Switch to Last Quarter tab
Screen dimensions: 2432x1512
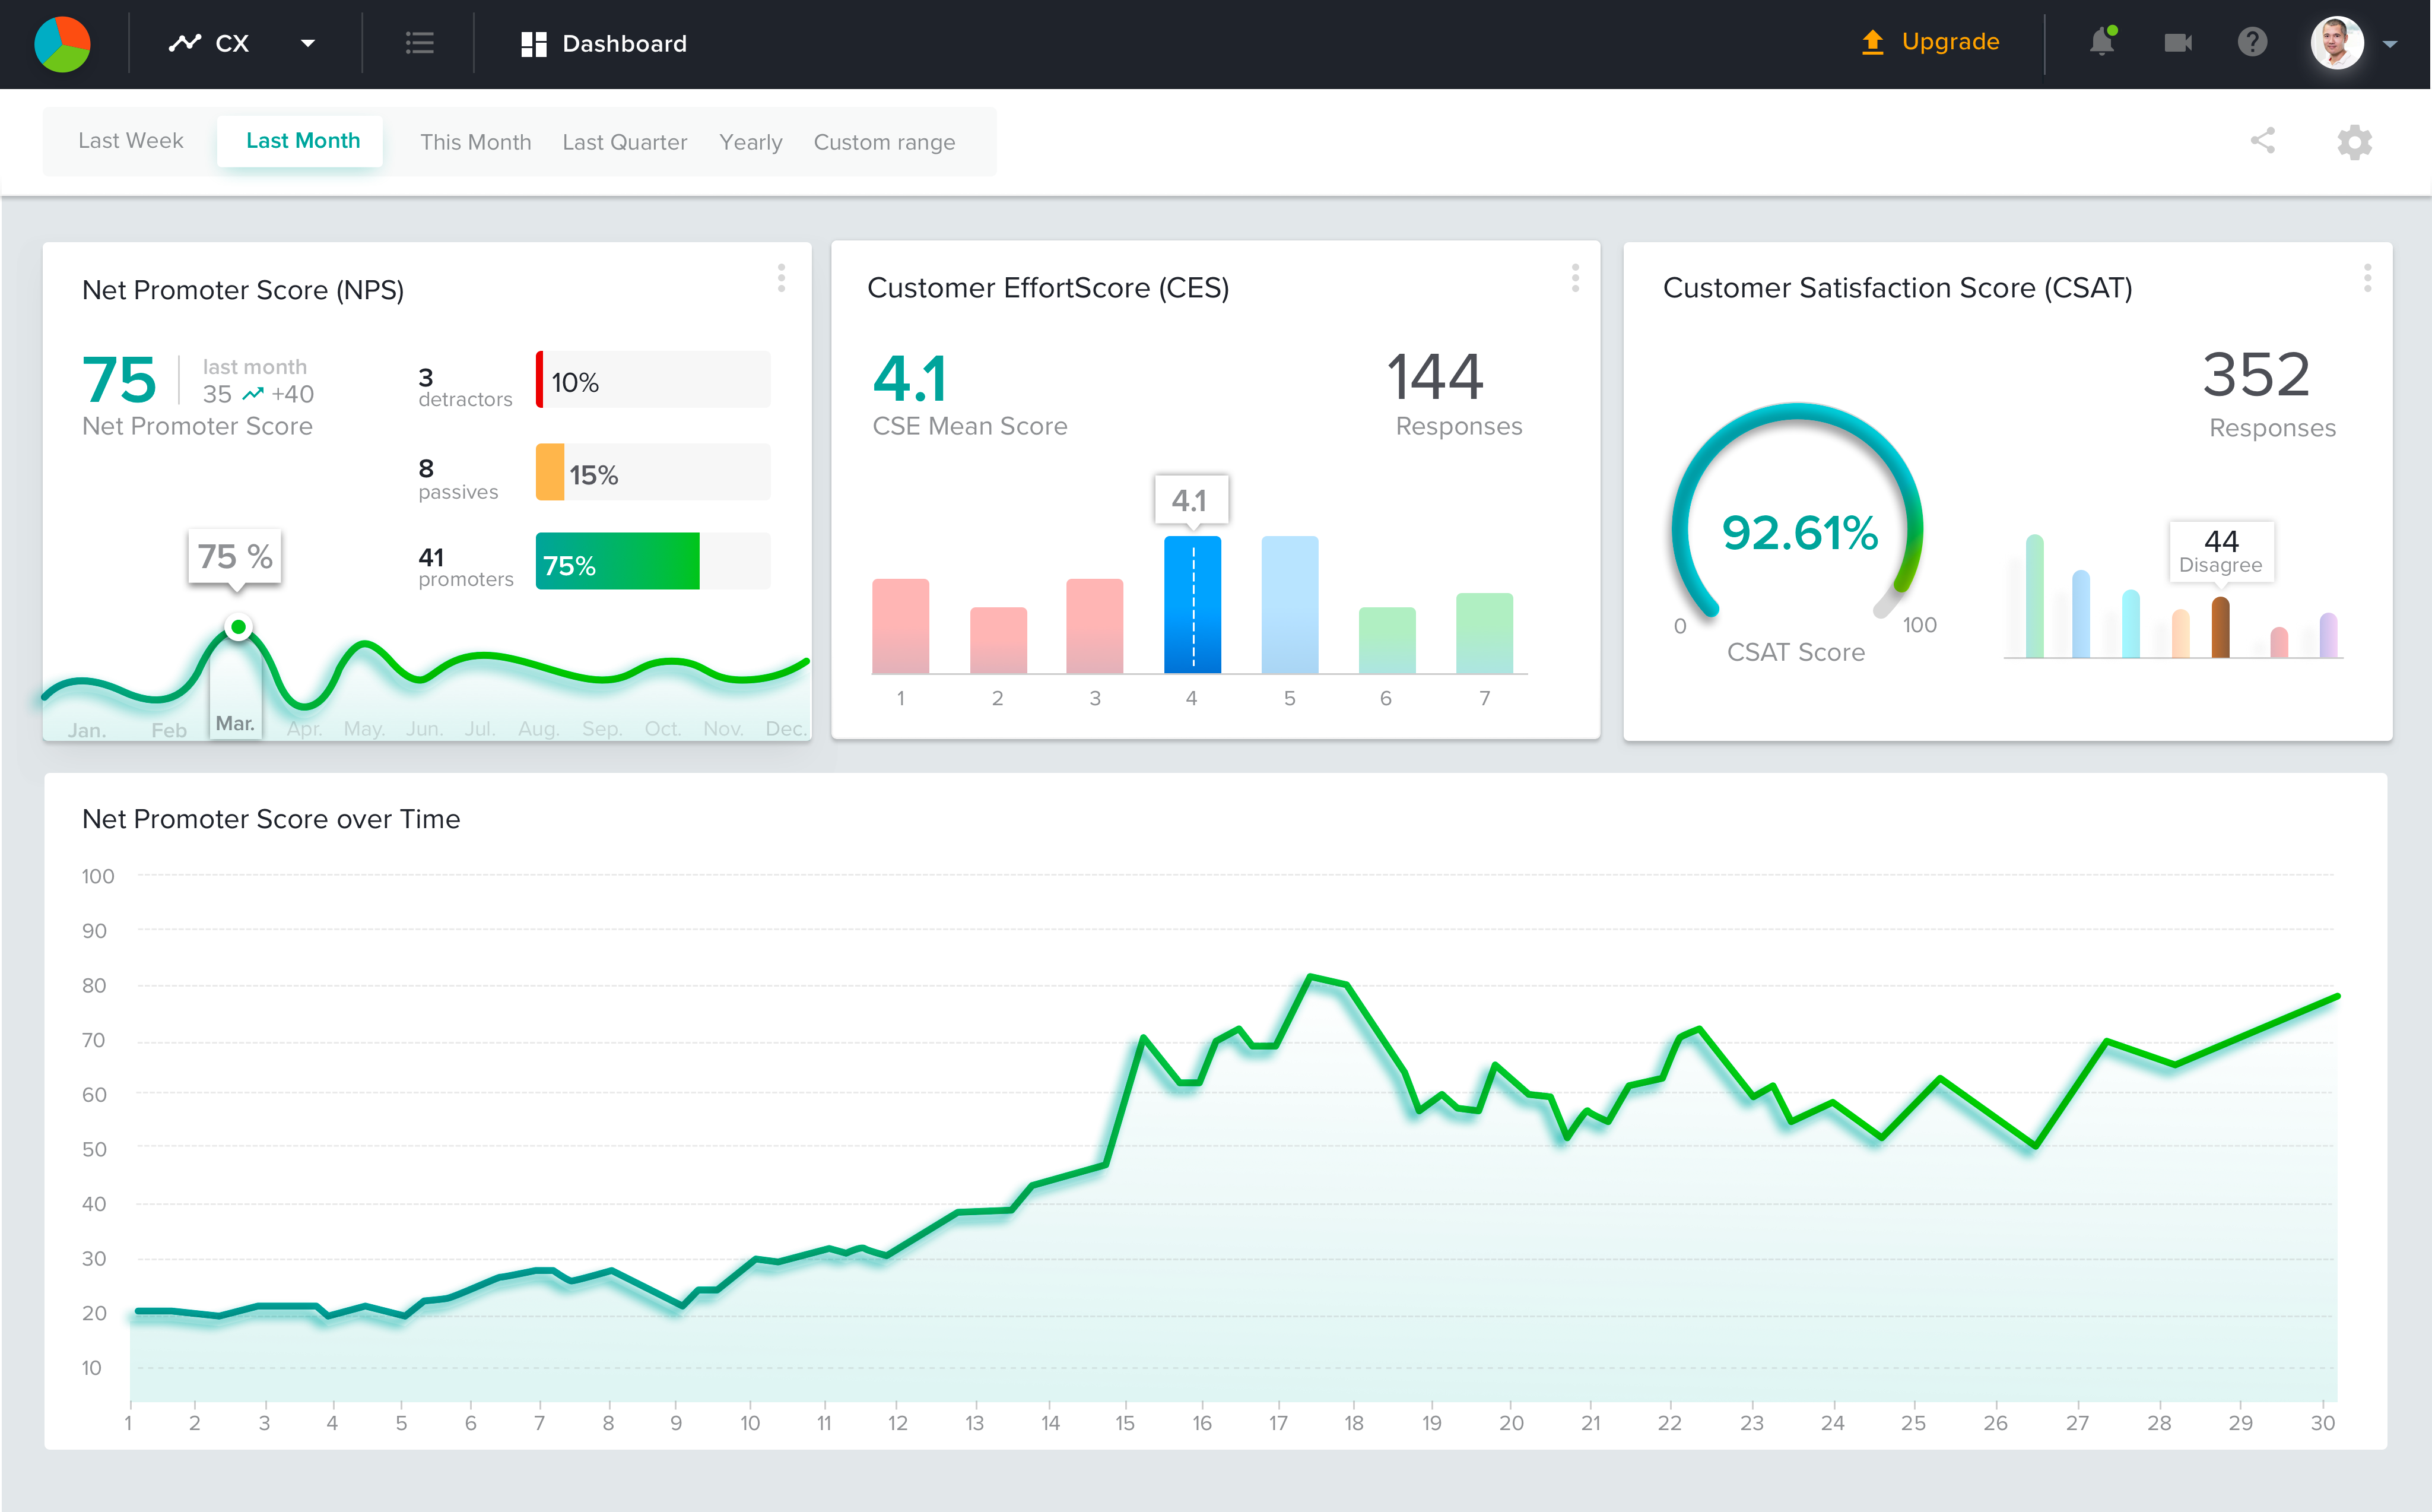[x=625, y=142]
